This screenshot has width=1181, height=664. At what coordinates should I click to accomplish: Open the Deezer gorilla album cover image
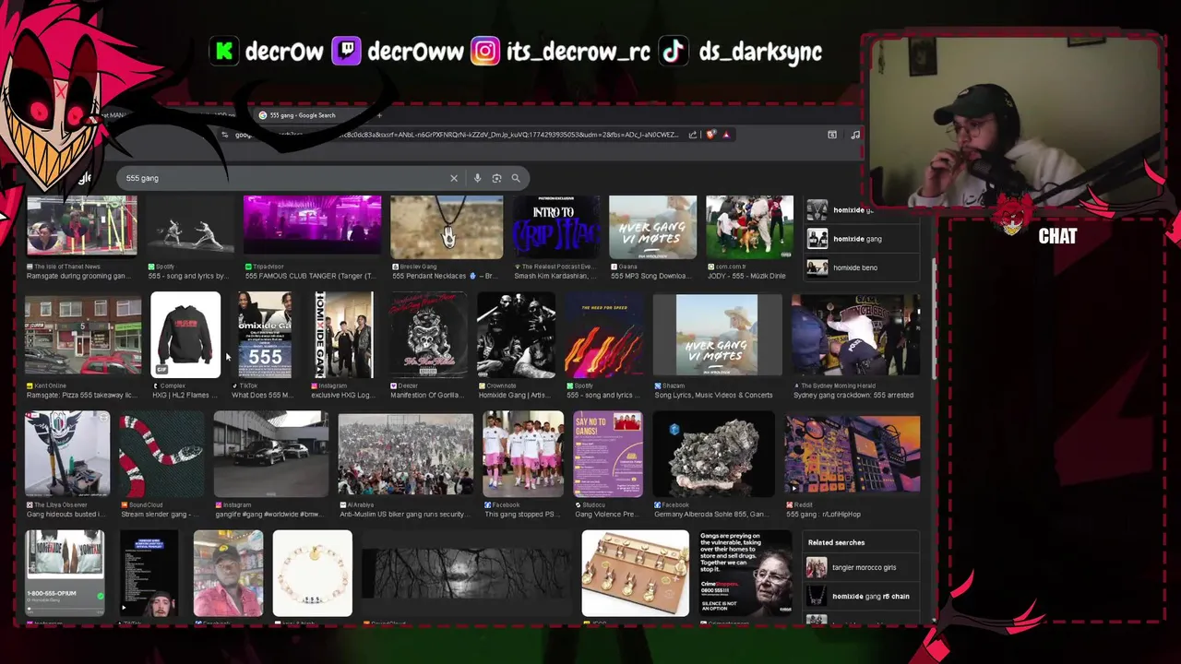pyautogui.click(x=429, y=337)
